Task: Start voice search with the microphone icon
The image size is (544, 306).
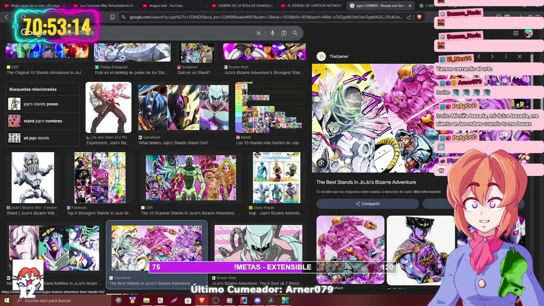Action: (272, 33)
